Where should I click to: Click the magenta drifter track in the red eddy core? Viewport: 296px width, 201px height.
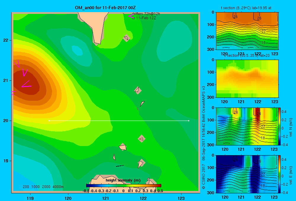[x=26, y=84]
